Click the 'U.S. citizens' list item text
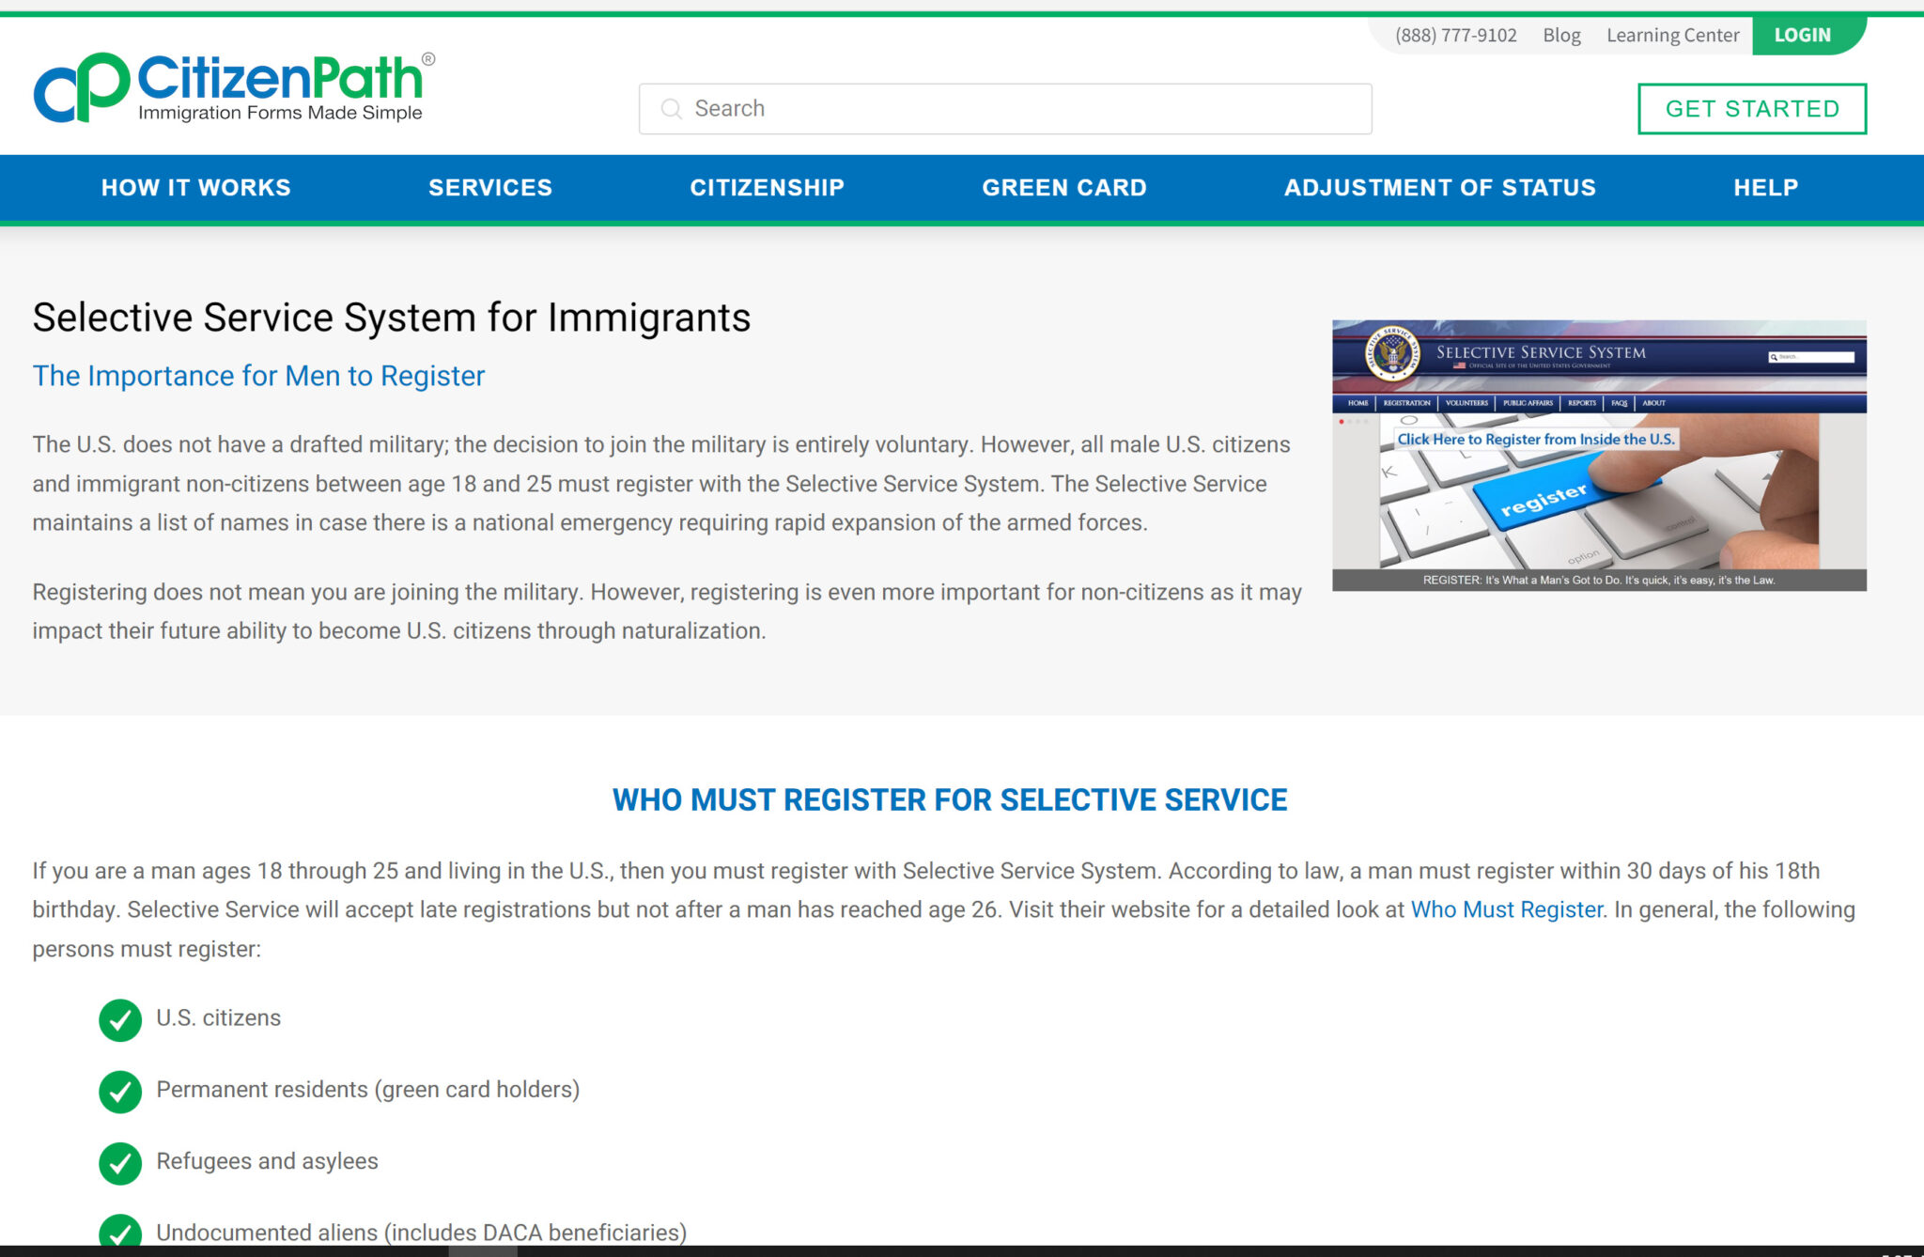Image resolution: width=1924 pixels, height=1257 pixels. pyautogui.click(x=218, y=1018)
